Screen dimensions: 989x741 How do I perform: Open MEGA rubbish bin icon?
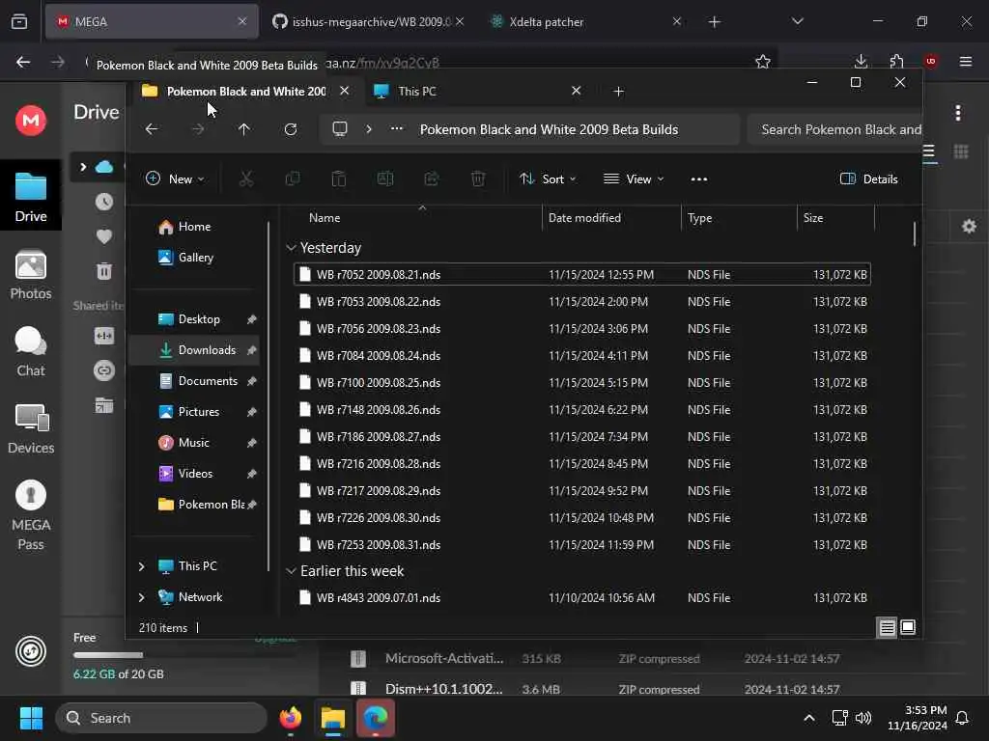point(104,271)
